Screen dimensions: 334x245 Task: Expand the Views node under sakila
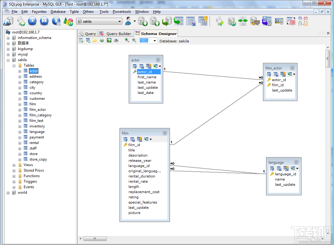[x=14, y=165]
